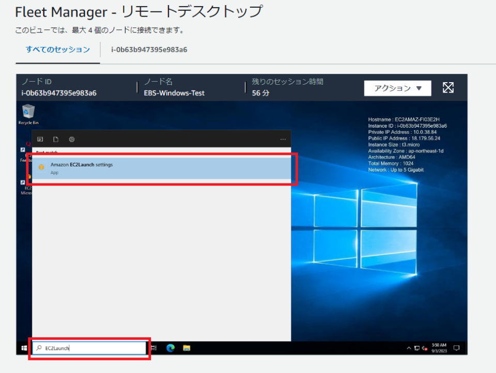
Task: Switch to すべてのセッション tab
Action: coord(58,50)
